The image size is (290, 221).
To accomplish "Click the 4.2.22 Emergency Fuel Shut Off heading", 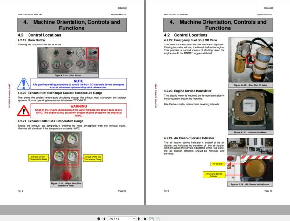I will tap(191, 40).
